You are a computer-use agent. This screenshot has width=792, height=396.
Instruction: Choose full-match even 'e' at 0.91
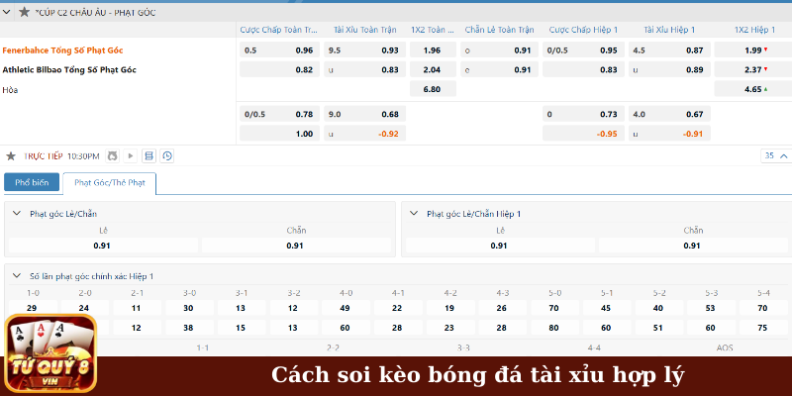500,69
